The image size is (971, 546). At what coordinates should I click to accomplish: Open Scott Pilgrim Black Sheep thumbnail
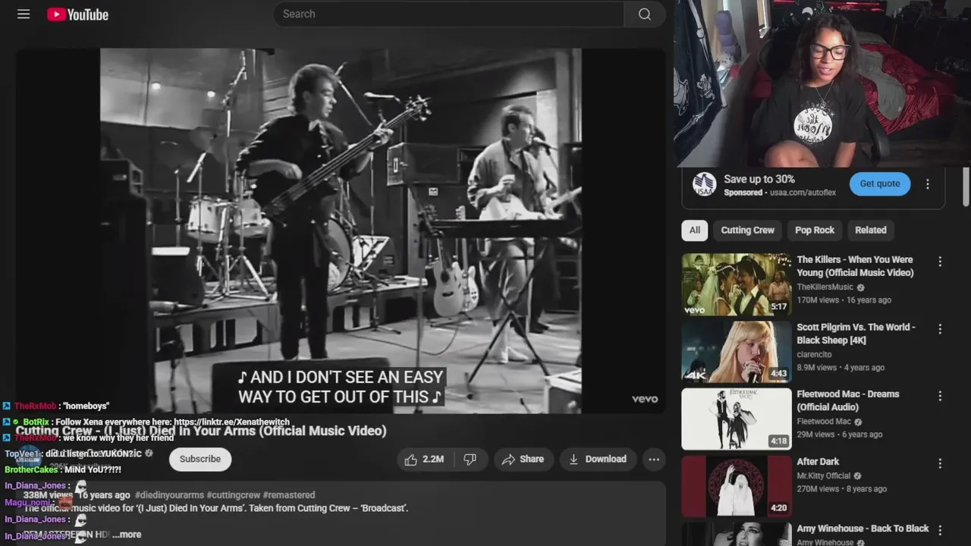point(736,352)
